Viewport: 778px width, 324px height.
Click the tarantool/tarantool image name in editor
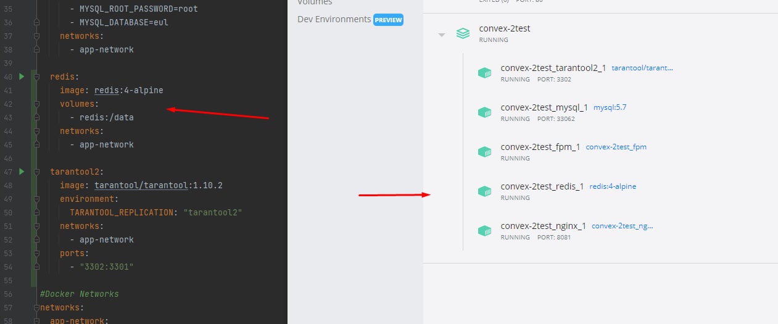click(141, 185)
